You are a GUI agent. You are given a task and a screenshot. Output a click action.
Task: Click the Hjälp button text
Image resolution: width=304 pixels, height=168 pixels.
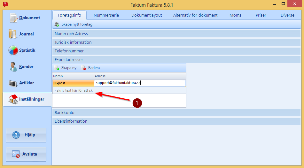[30, 135]
